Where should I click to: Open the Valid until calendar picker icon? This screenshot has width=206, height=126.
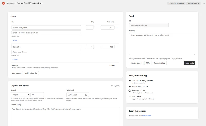(86, 95)
